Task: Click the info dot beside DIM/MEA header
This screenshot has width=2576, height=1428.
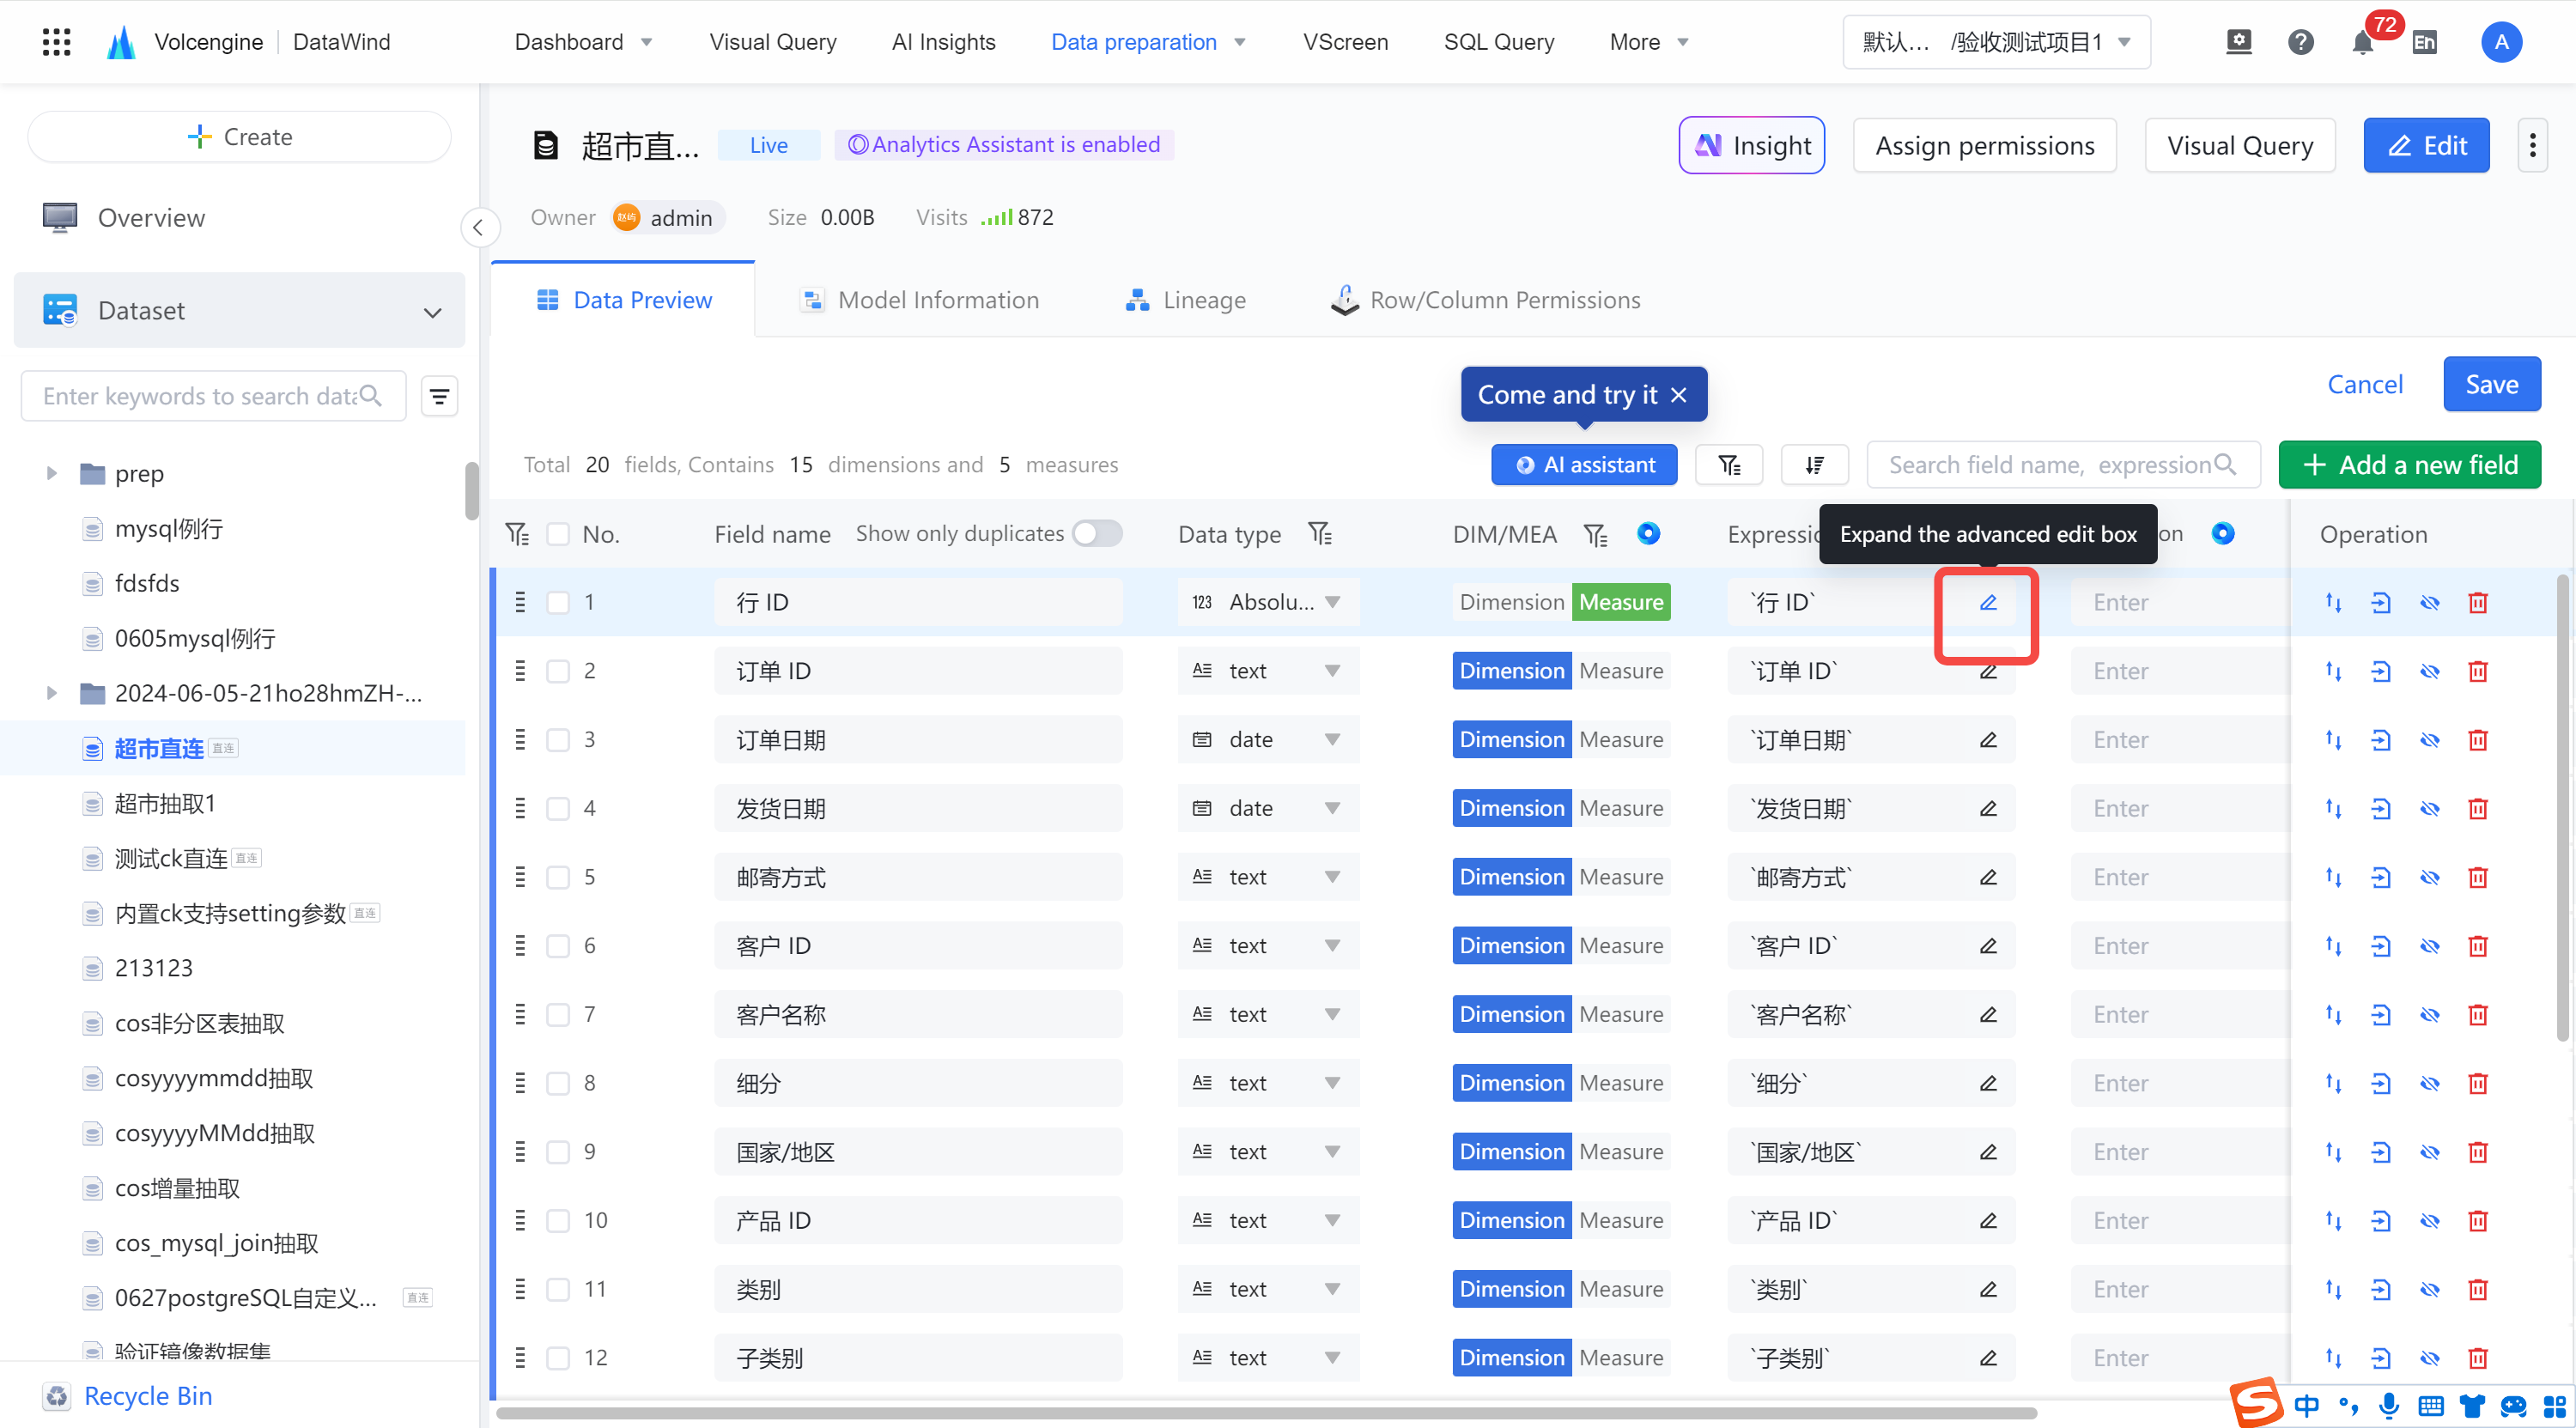Action: [1648, 534]
